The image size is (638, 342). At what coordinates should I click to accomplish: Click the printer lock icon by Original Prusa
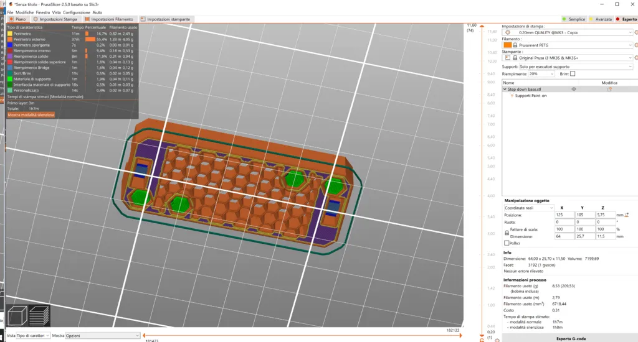[x=515, y=58]
